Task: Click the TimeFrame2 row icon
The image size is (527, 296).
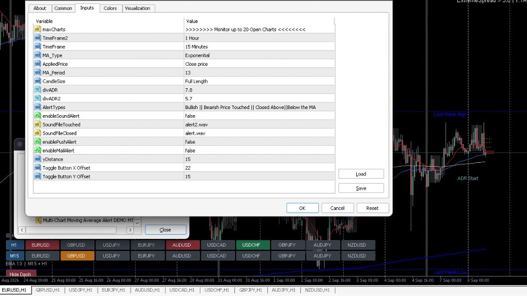Action: point(37,38)
